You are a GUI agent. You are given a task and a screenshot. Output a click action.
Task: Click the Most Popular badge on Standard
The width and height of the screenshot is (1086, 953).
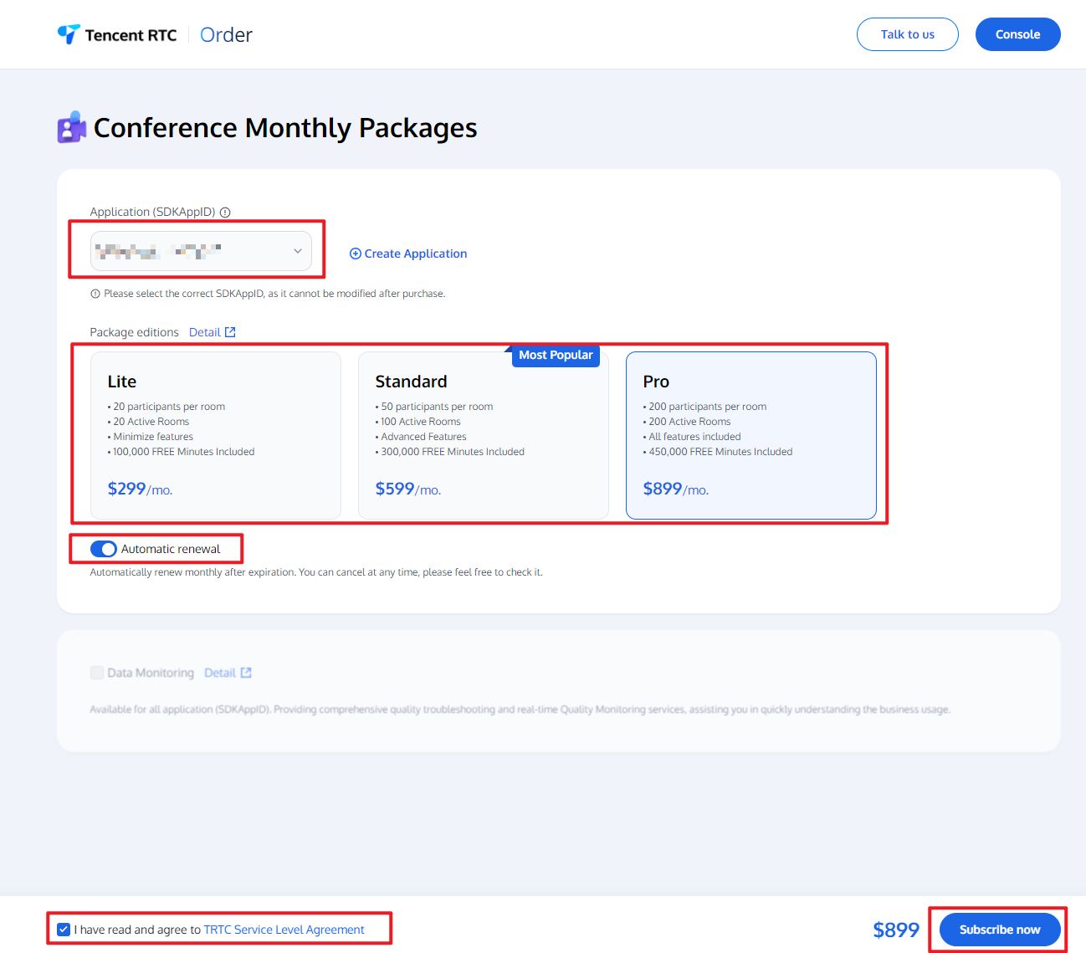pyautogui.click(x=556, y=356)
